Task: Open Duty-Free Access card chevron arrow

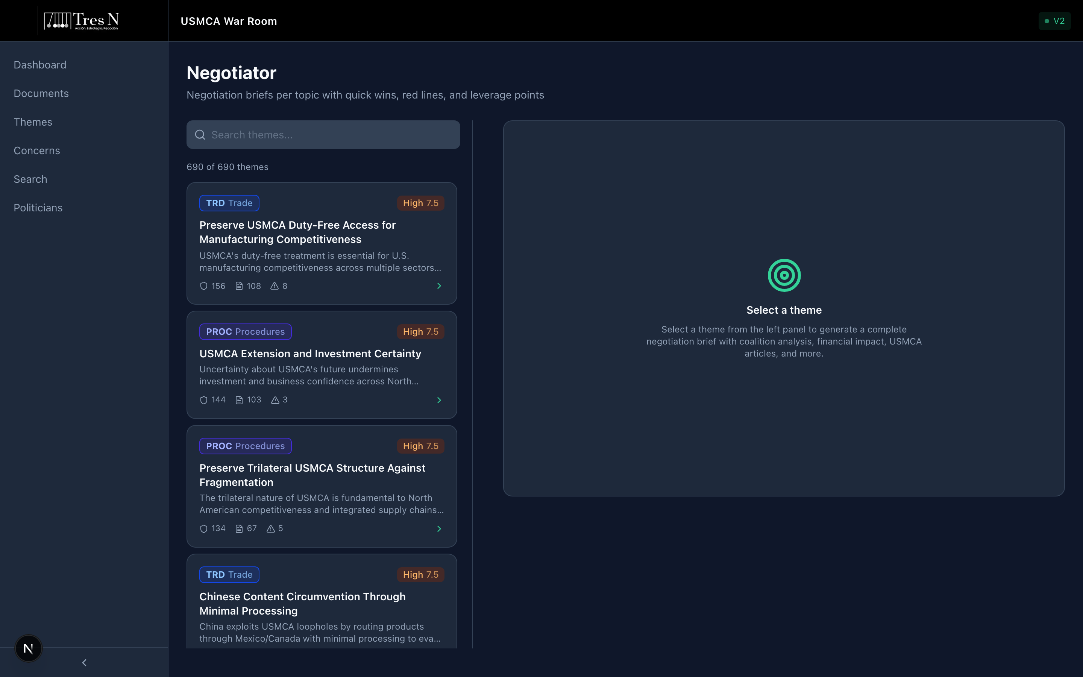Action: pyautogui.click(x=438, y=286)
